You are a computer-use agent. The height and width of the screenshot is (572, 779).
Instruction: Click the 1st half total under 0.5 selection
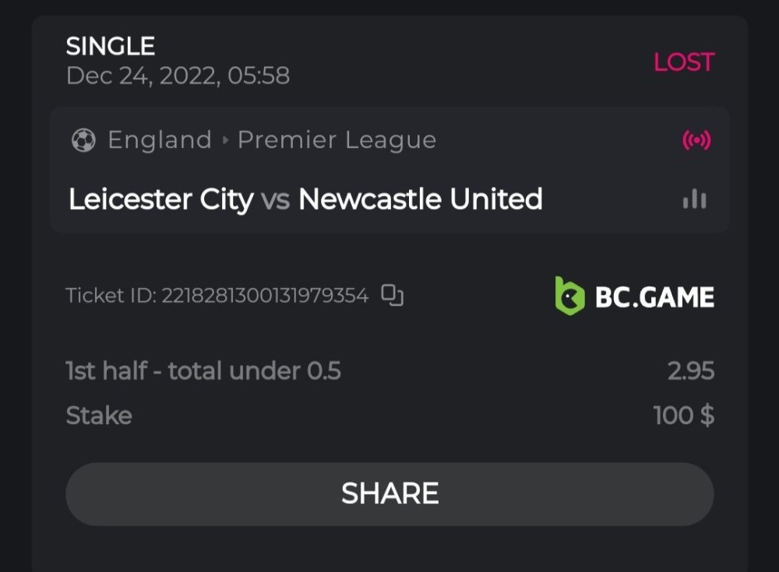click(x=203, y=370)
